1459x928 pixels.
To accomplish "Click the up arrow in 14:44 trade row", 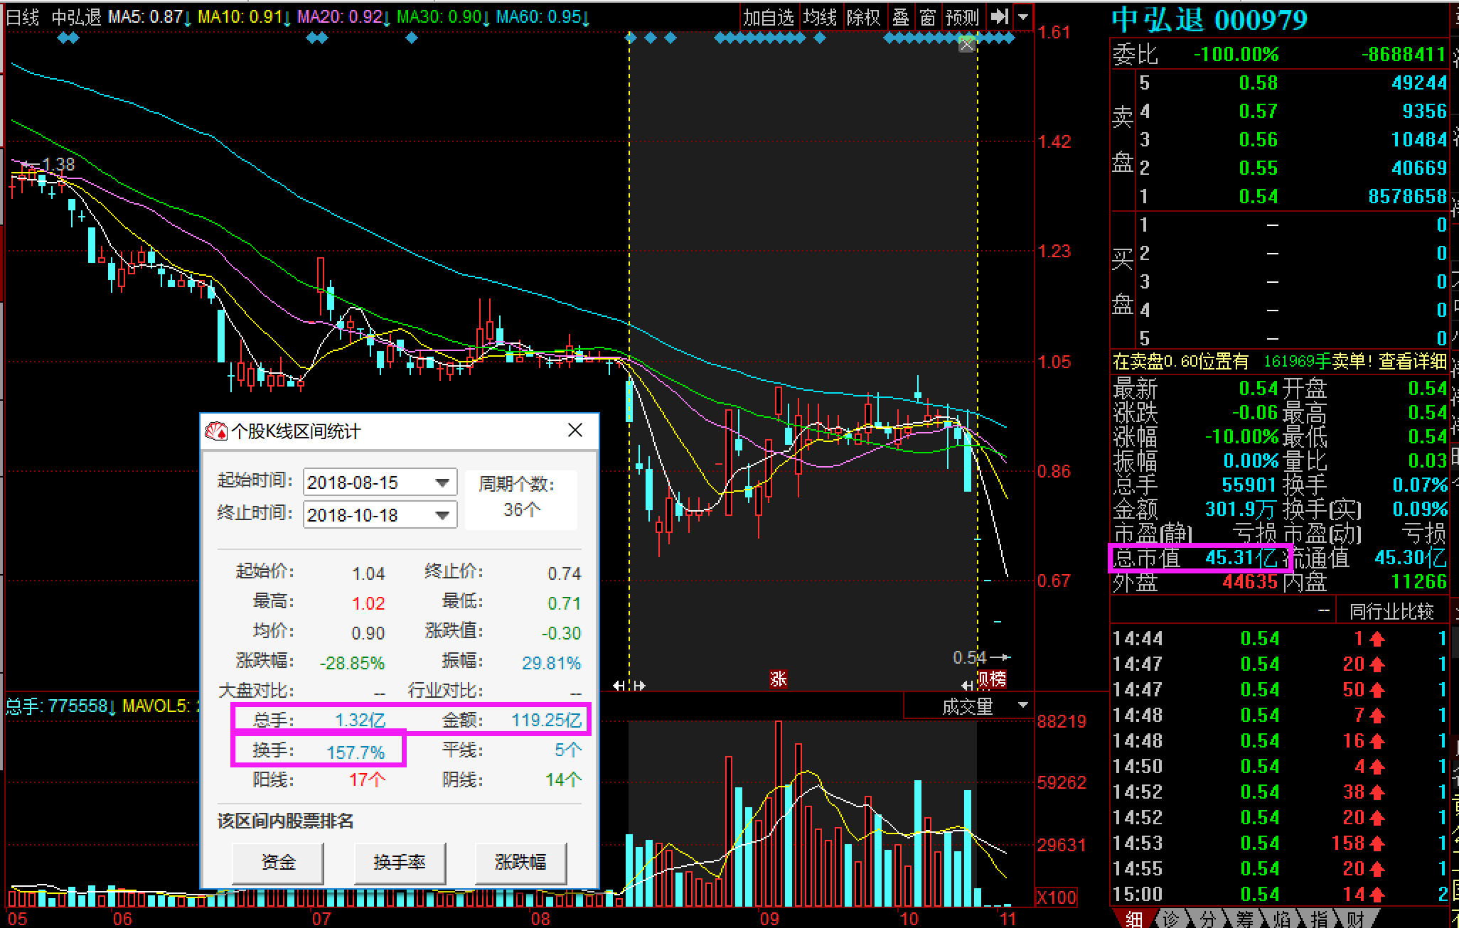I will point(1377,639).
